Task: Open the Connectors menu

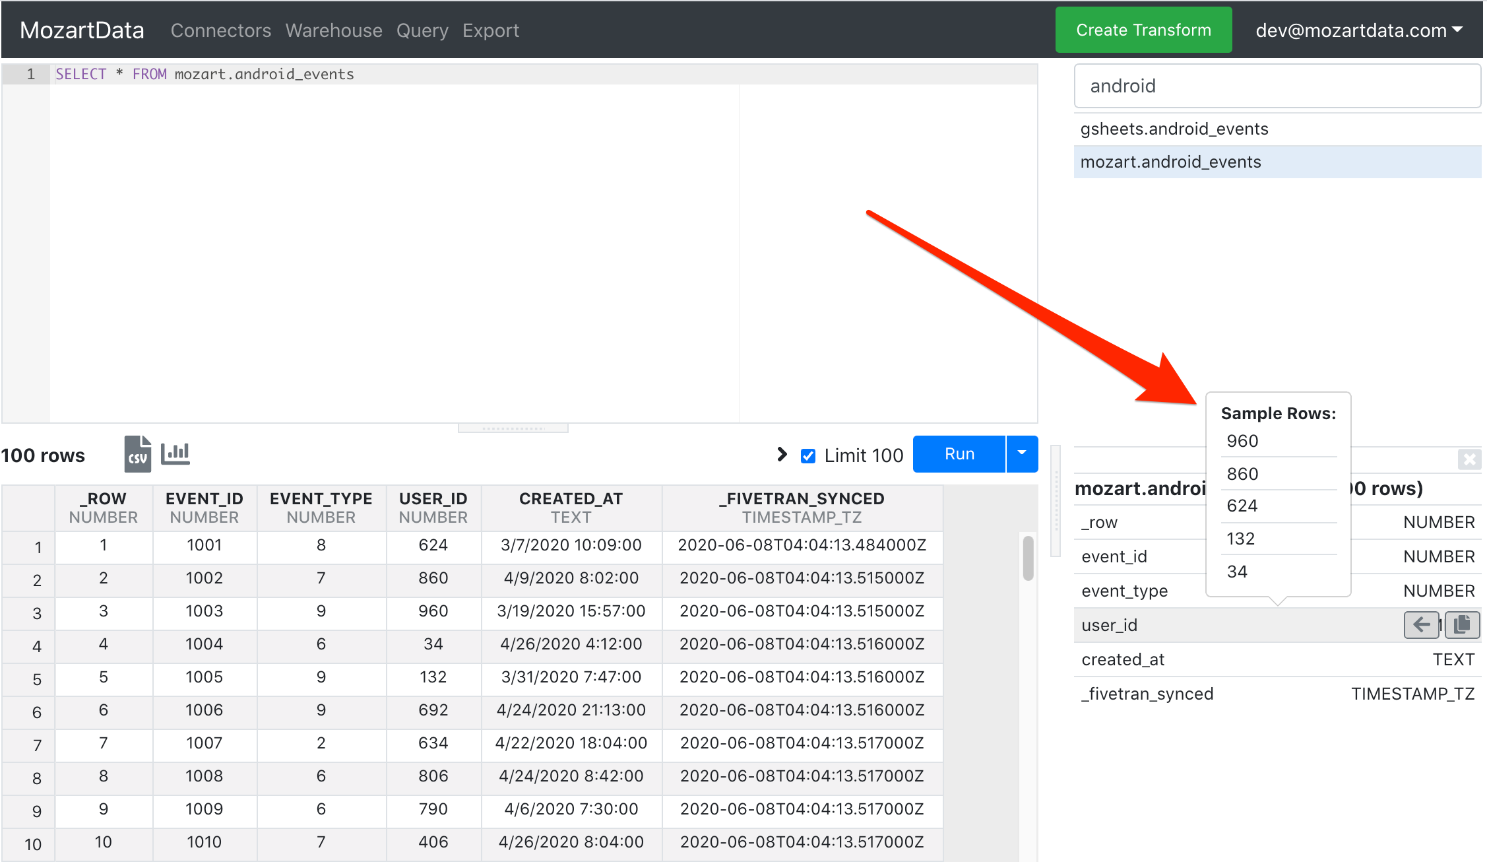Action: click(221, 30)
